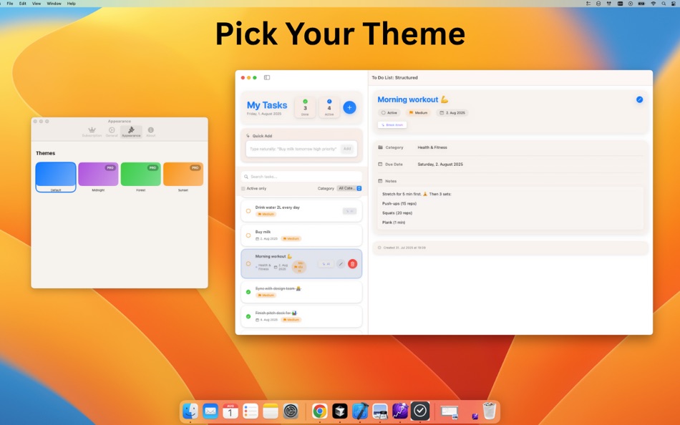Viewport: 680px width, 425px height.
Task: Click the Add button in Quick Add
Action: coord(347,149)
